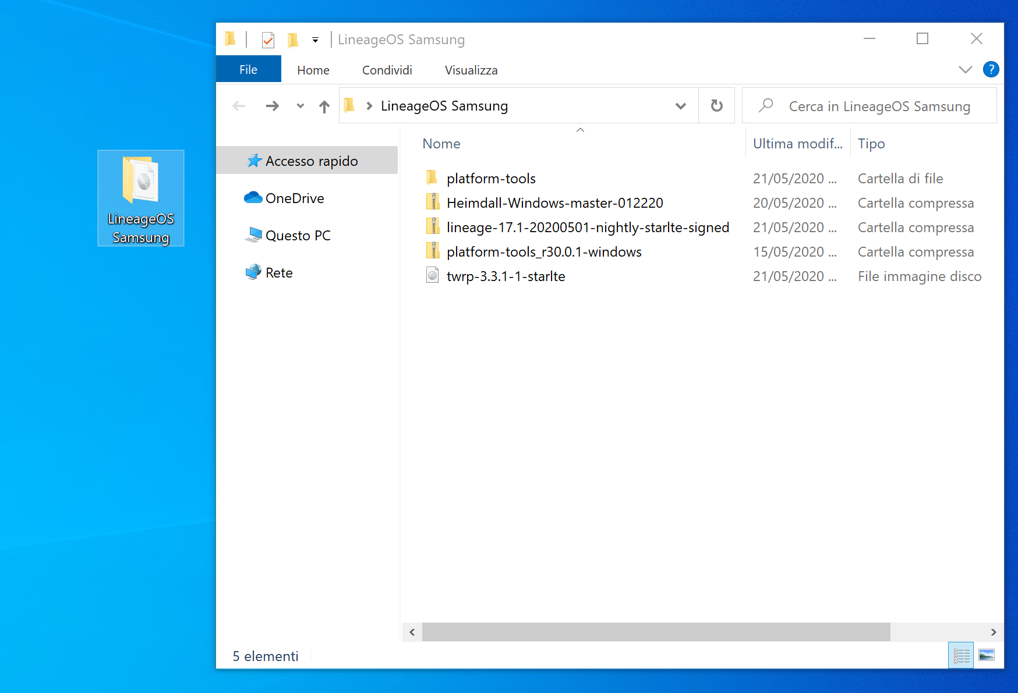Expand the ribbon with the chevron
Screen dimensions: 1018x693
(965, 70)
